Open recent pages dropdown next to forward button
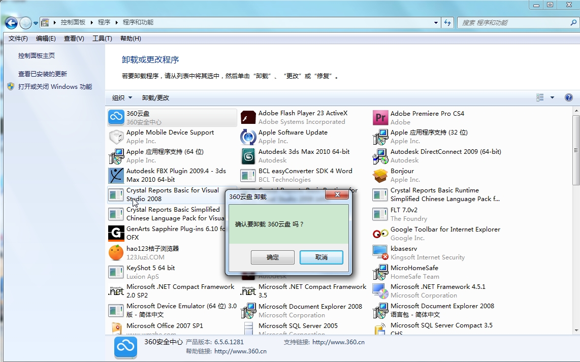 pyautogui.click(x=36, y=23)
